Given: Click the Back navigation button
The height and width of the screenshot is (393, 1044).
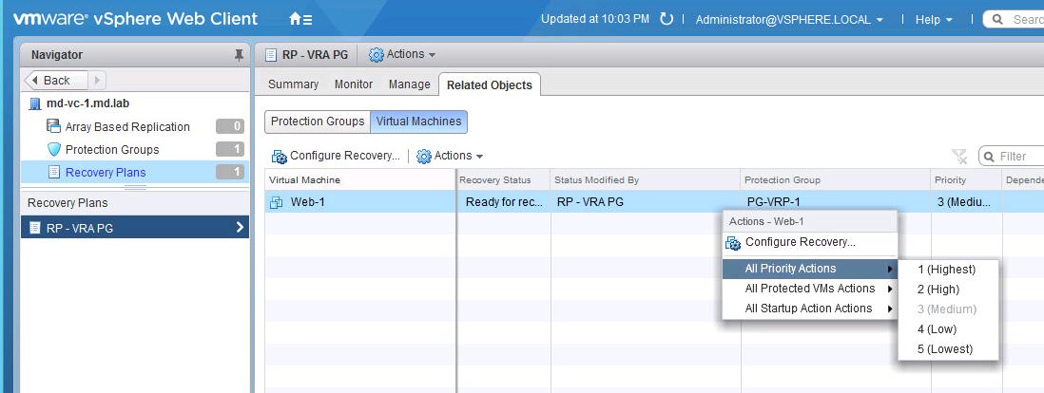Looking at the screenshot, I should click(56, 81).
